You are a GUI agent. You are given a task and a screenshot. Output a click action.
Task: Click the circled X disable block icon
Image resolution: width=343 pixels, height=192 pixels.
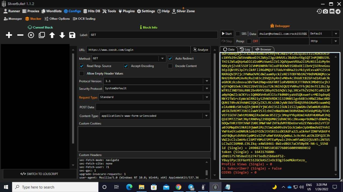31,35
